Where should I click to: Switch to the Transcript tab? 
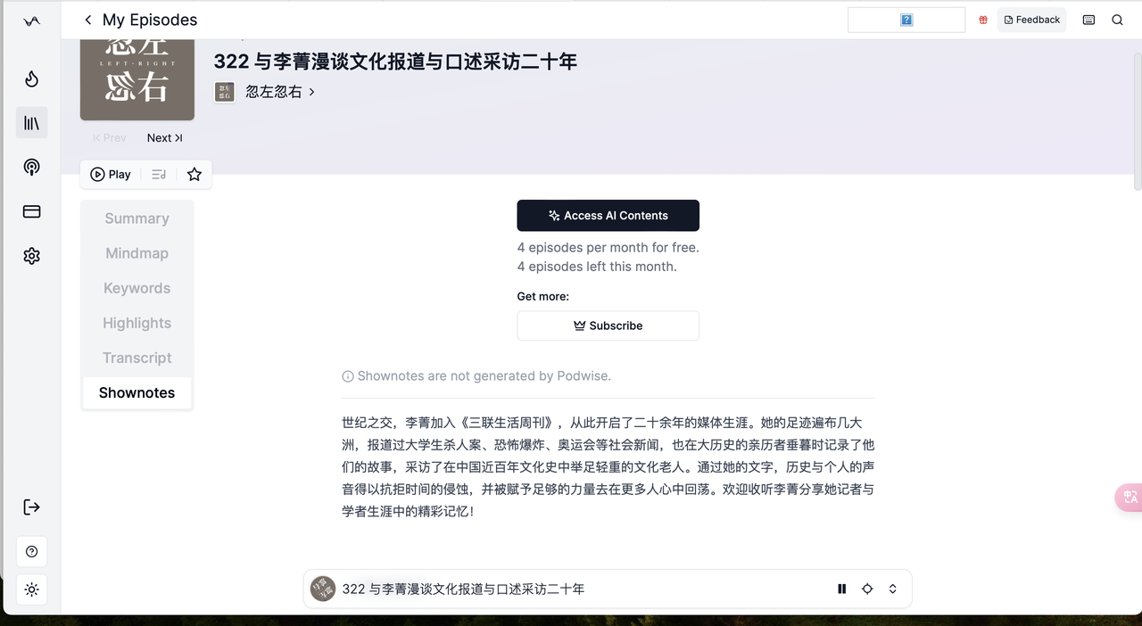(x=137, y=358)
